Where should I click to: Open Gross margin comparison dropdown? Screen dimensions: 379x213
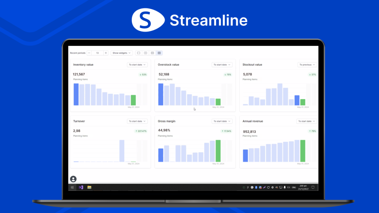point(222,121)
